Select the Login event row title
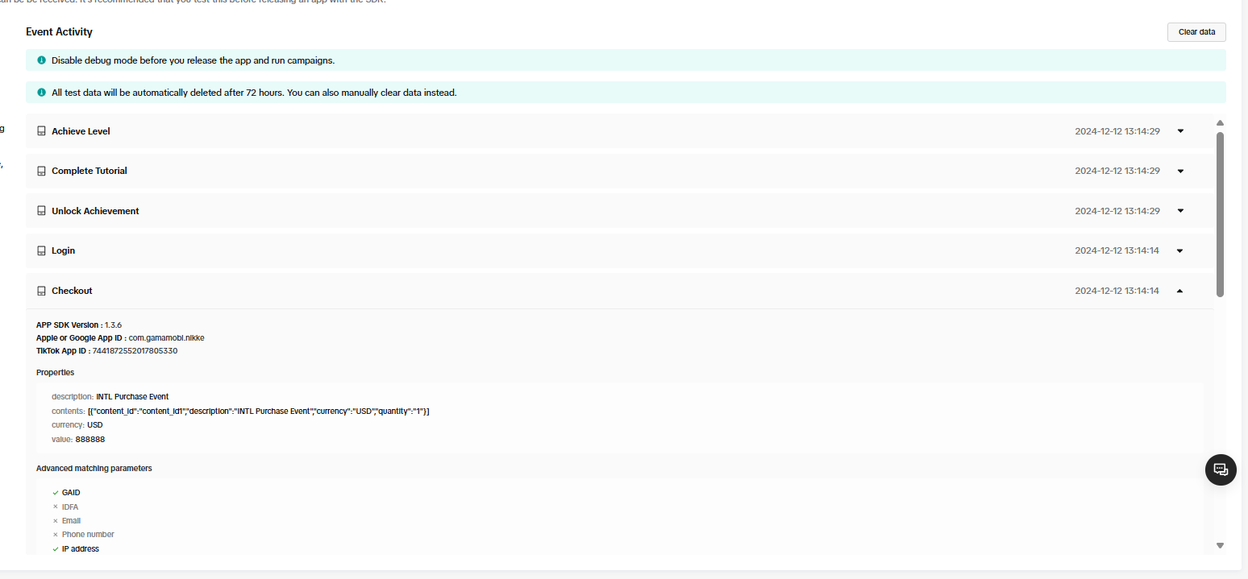Screen dimensions: 1248x579 click(63, 250)
